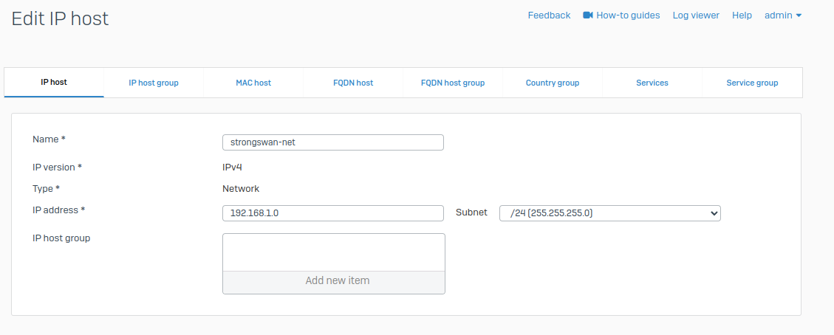Open the Feedback link

(x=549, y=15)
